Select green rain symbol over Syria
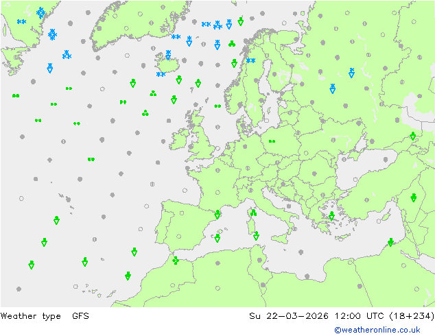The width and height of the screenshot is (435, 336). (x=413, y=197)
